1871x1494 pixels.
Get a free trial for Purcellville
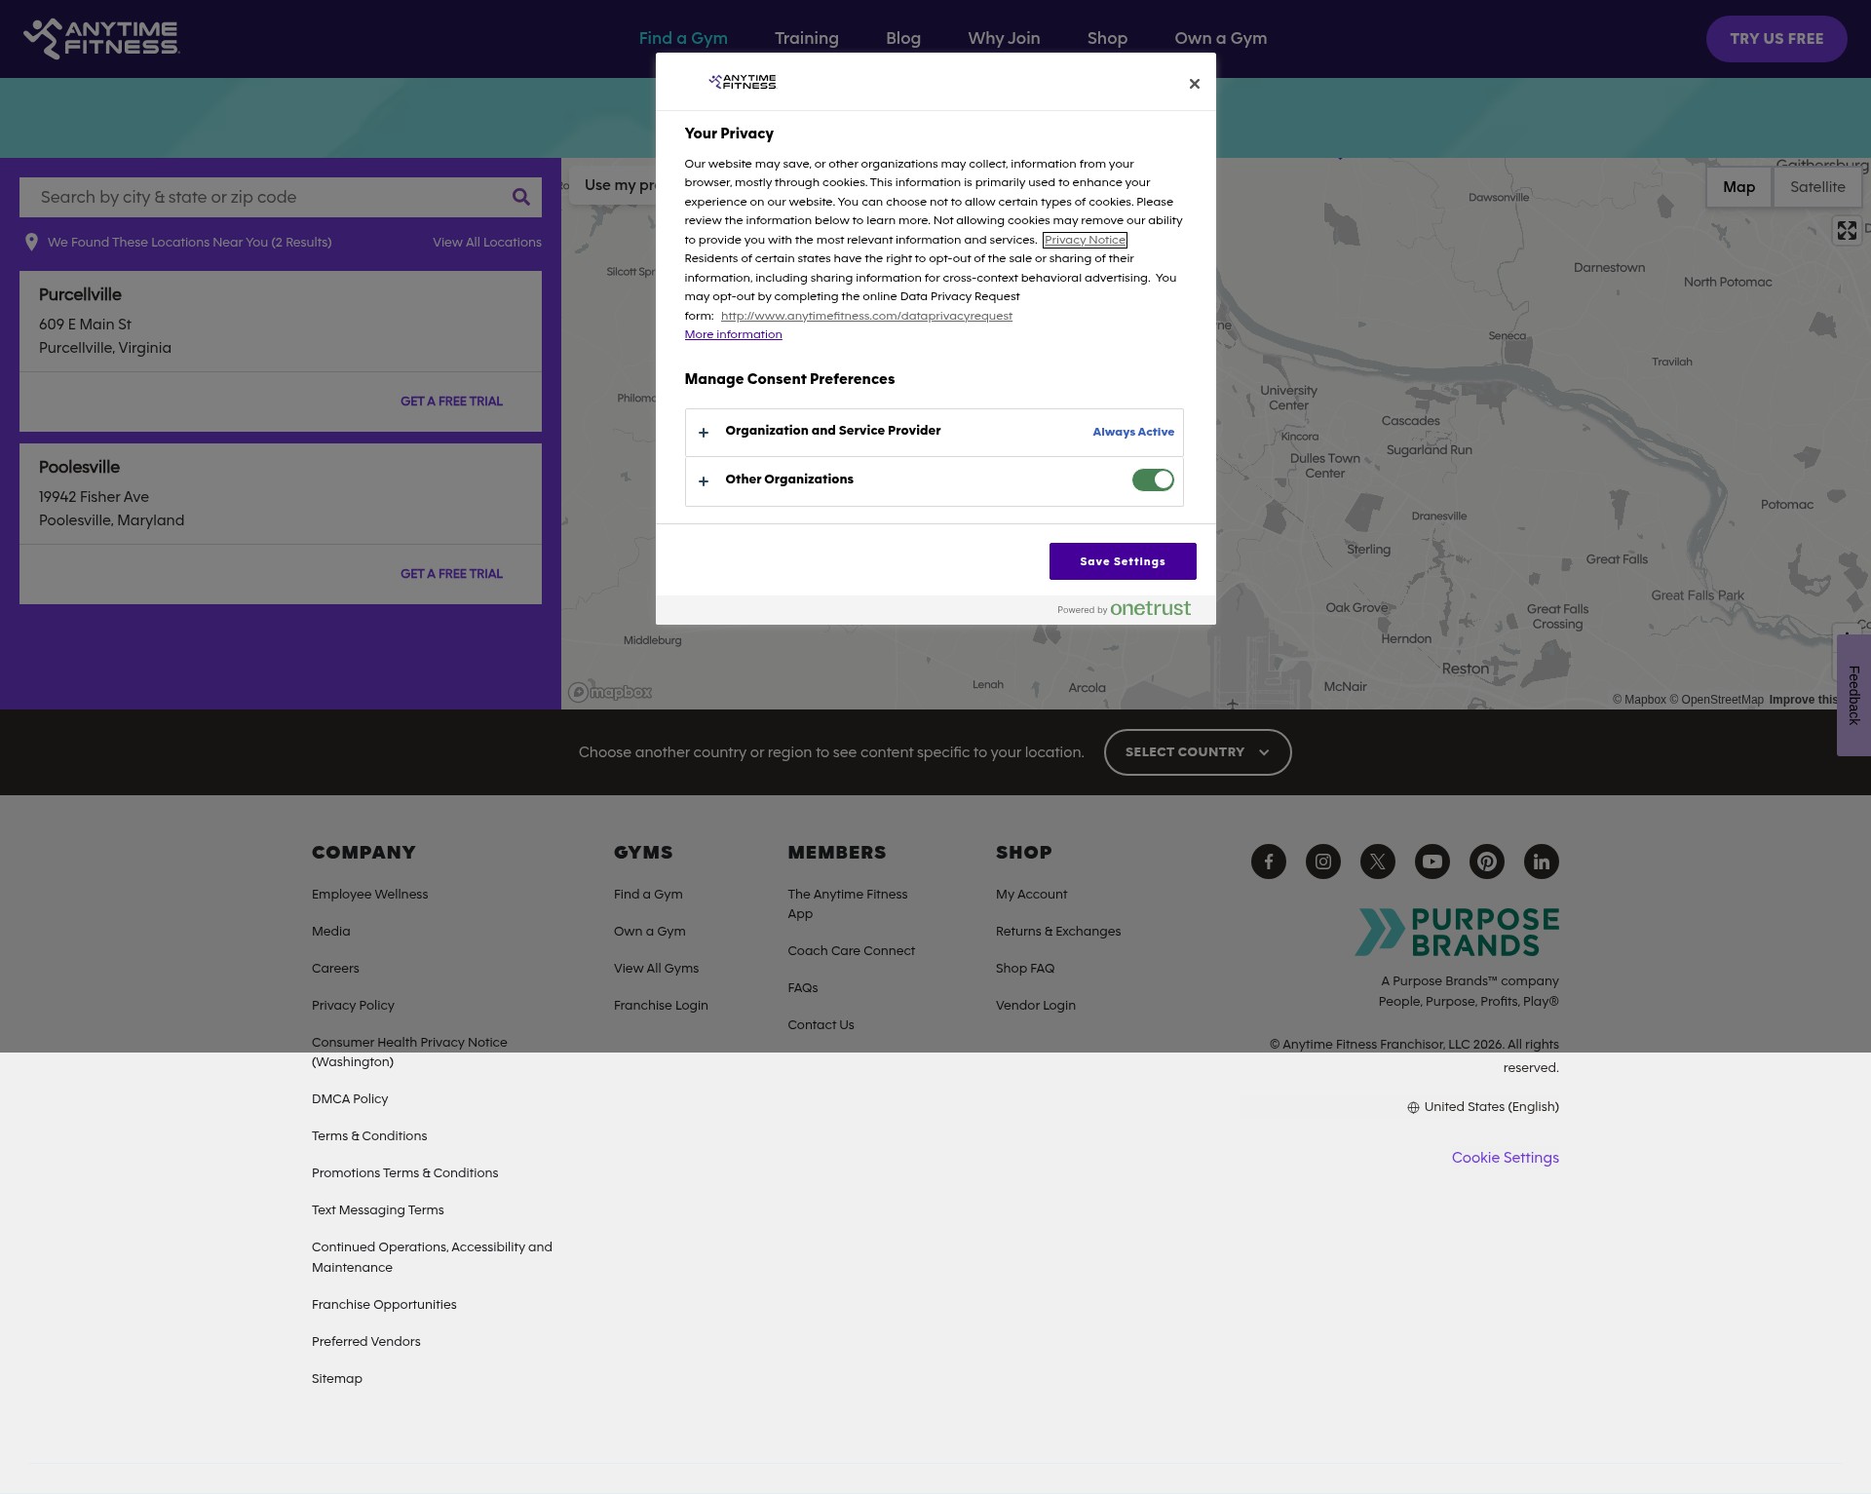click(x=451, y=402)
